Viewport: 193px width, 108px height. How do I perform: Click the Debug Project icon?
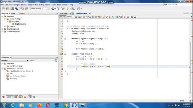[x=73, y=9]
